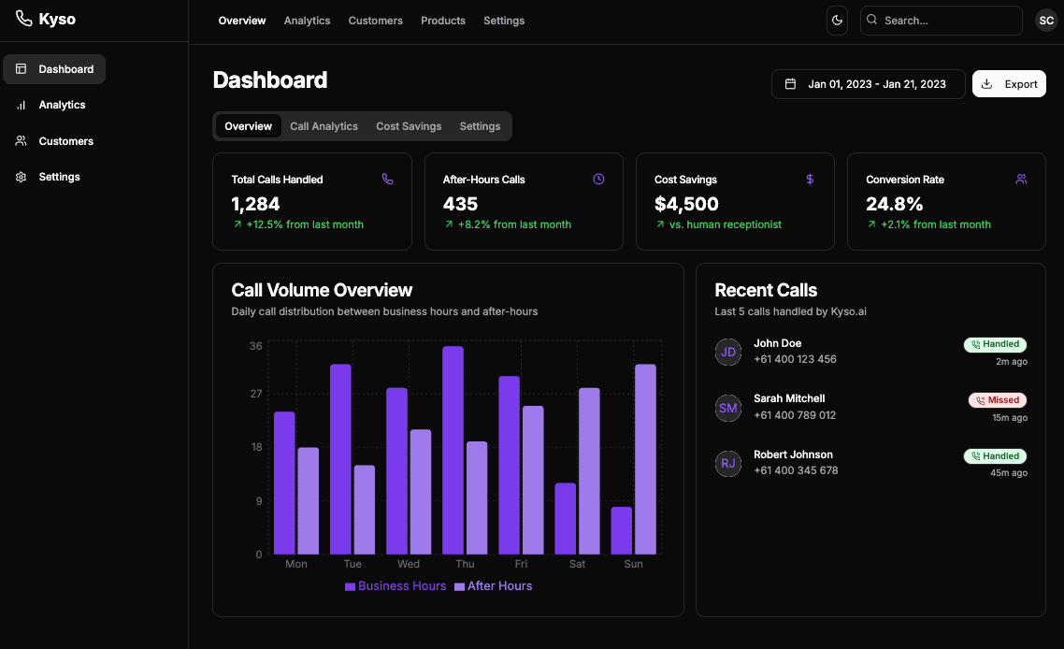Open the Jan 01 - Jan 21 date range picker
This screenshot has width=1064, height=649.
coord(868,83)
